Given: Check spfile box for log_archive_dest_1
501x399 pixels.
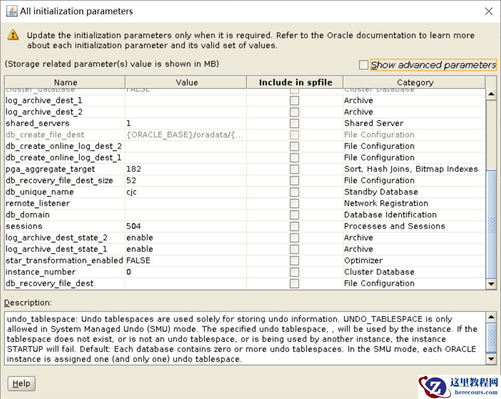Looking at the screenshot, I should pos(294,100).
